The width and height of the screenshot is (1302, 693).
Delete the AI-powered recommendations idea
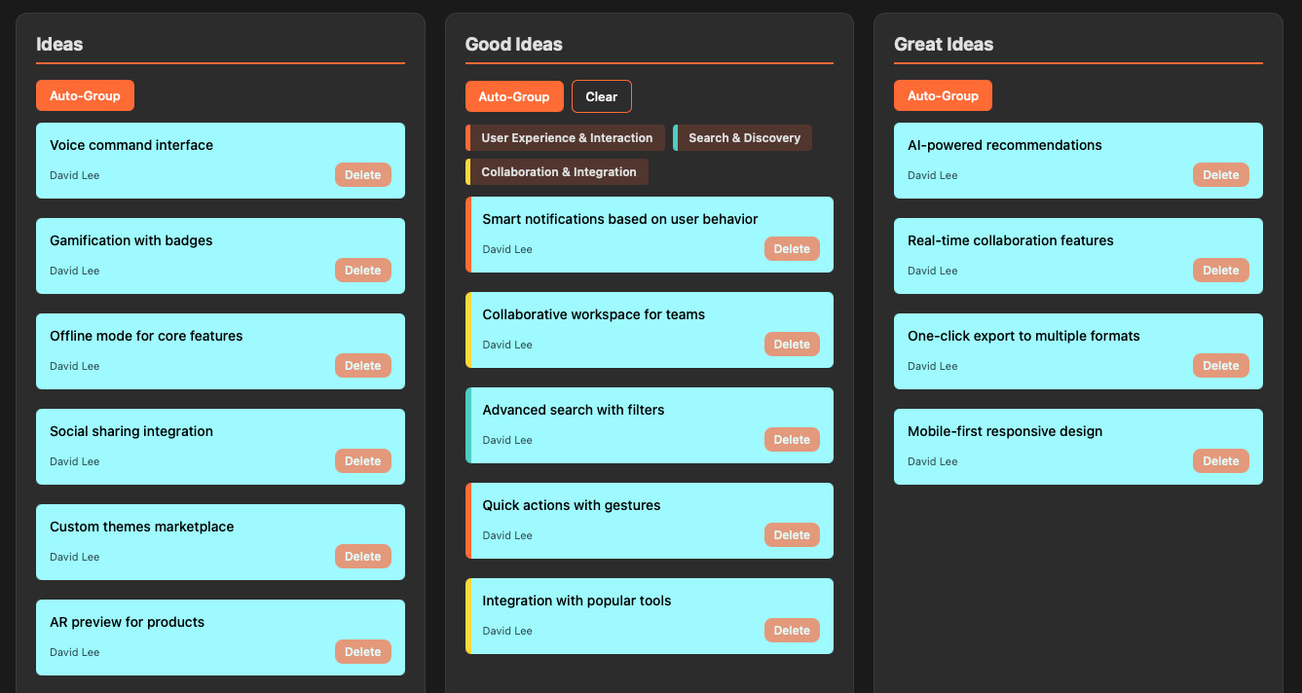[1220, 174]
